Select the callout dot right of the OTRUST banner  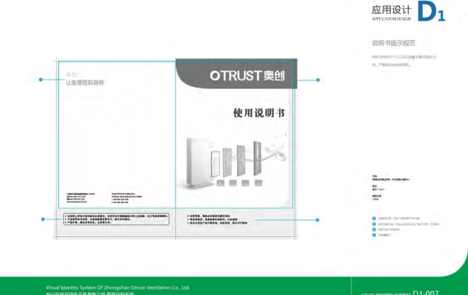(318, 80)
